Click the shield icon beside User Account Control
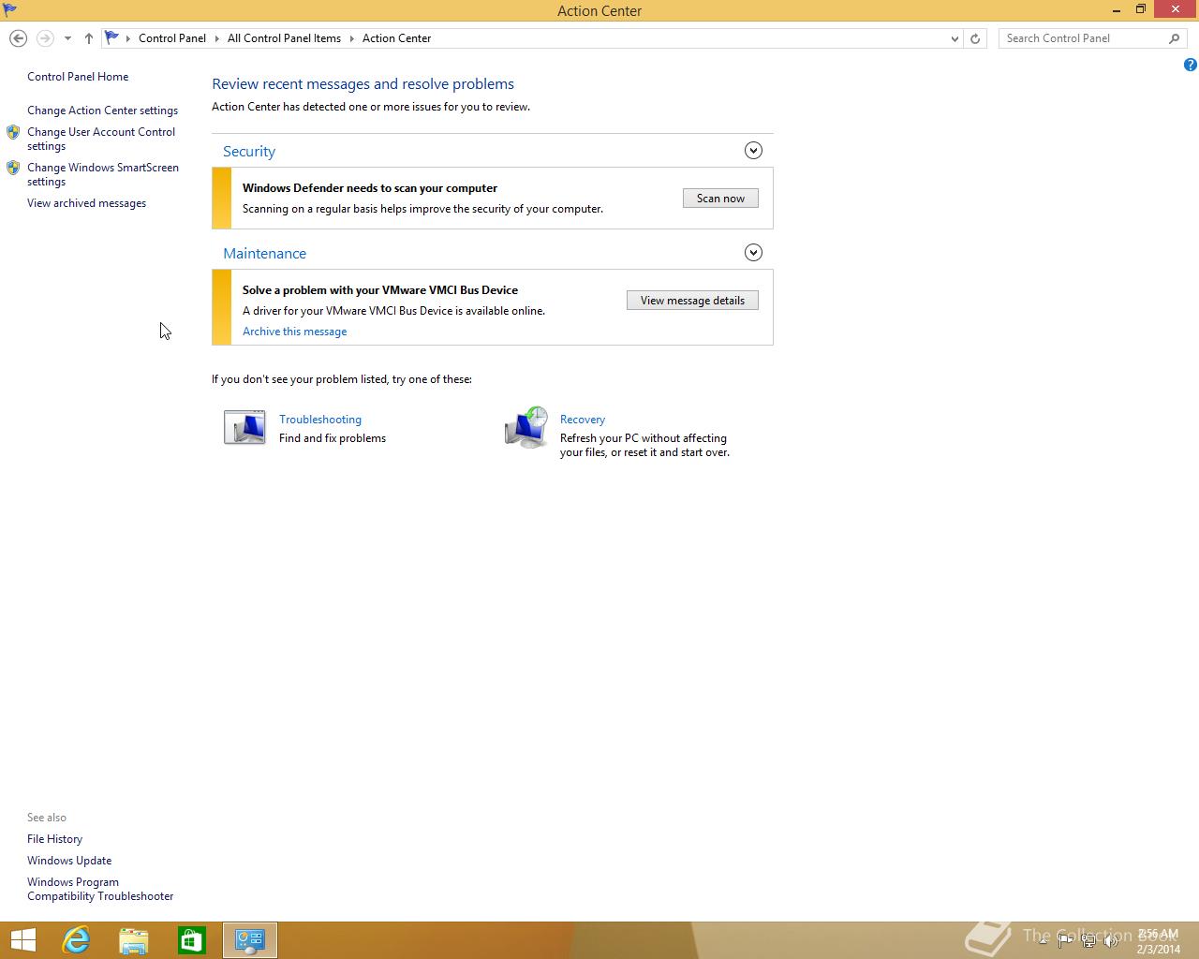 click(13, 132)
